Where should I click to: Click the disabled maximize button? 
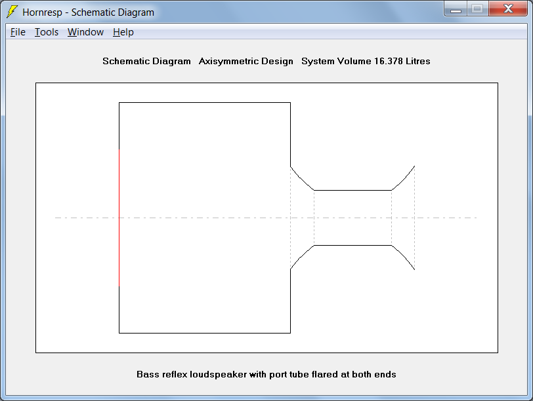478,9
